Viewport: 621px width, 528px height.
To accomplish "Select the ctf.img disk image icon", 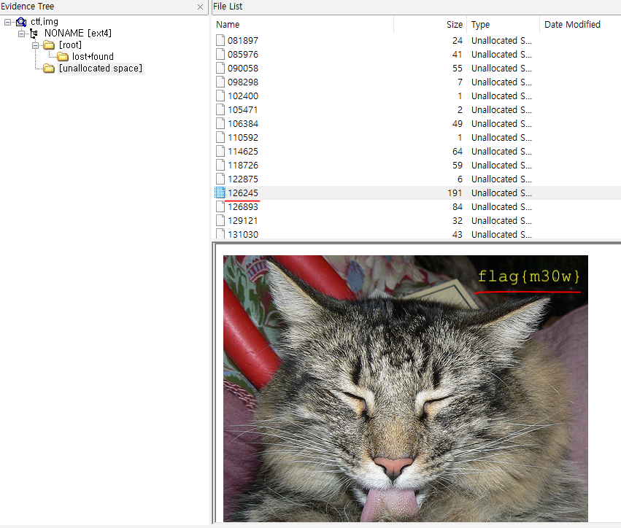I will click(21, 22).
